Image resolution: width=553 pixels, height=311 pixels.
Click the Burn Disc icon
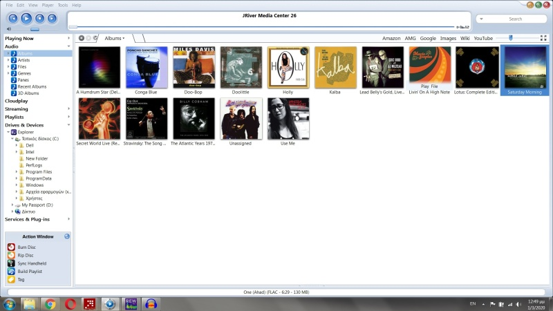[x=11, y=247]
